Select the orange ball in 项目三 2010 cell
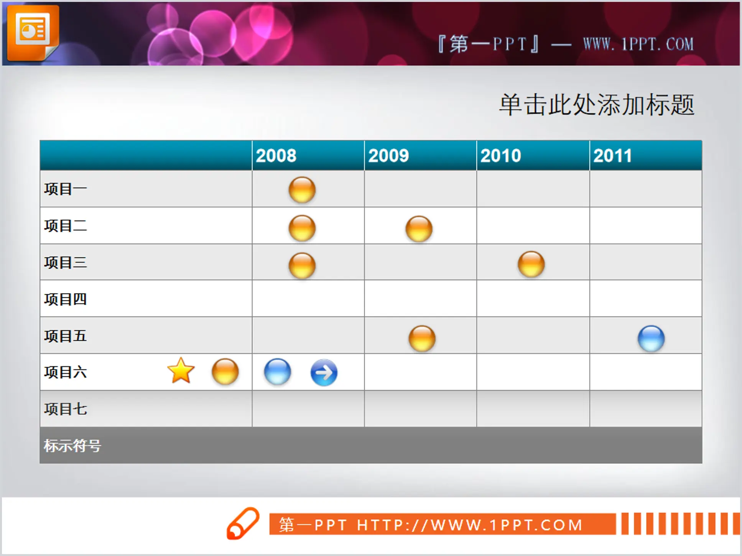This screenshot has width=742, height=556. click(x=531, y=264)
